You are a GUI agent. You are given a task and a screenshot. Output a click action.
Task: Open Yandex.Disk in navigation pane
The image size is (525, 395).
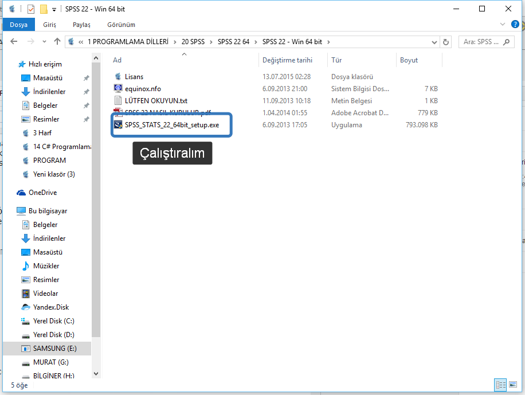pos(51,307)
